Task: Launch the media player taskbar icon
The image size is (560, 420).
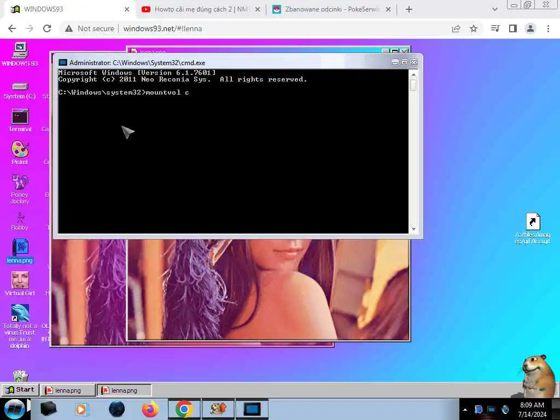Action: click(x=81, y=409)
